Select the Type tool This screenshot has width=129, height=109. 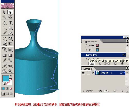[10, 23]
